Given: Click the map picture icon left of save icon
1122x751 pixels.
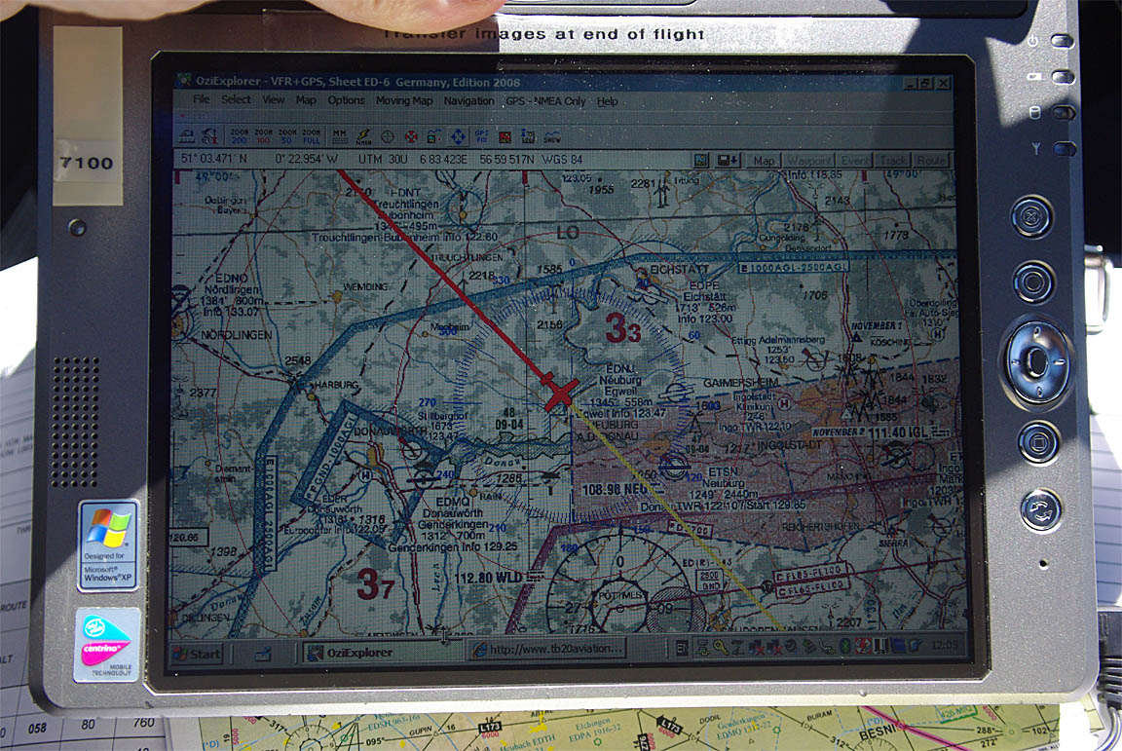Looking at the screenshot, I should pos(701,161).
